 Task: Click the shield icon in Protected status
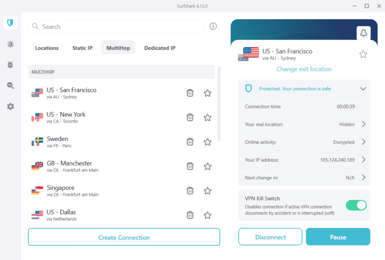(x=249, y=88)
